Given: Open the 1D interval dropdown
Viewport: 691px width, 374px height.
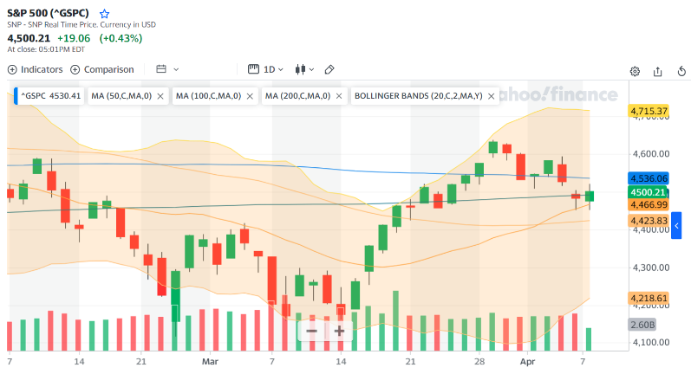Looking at the screenshot, I should coord(273,69).
